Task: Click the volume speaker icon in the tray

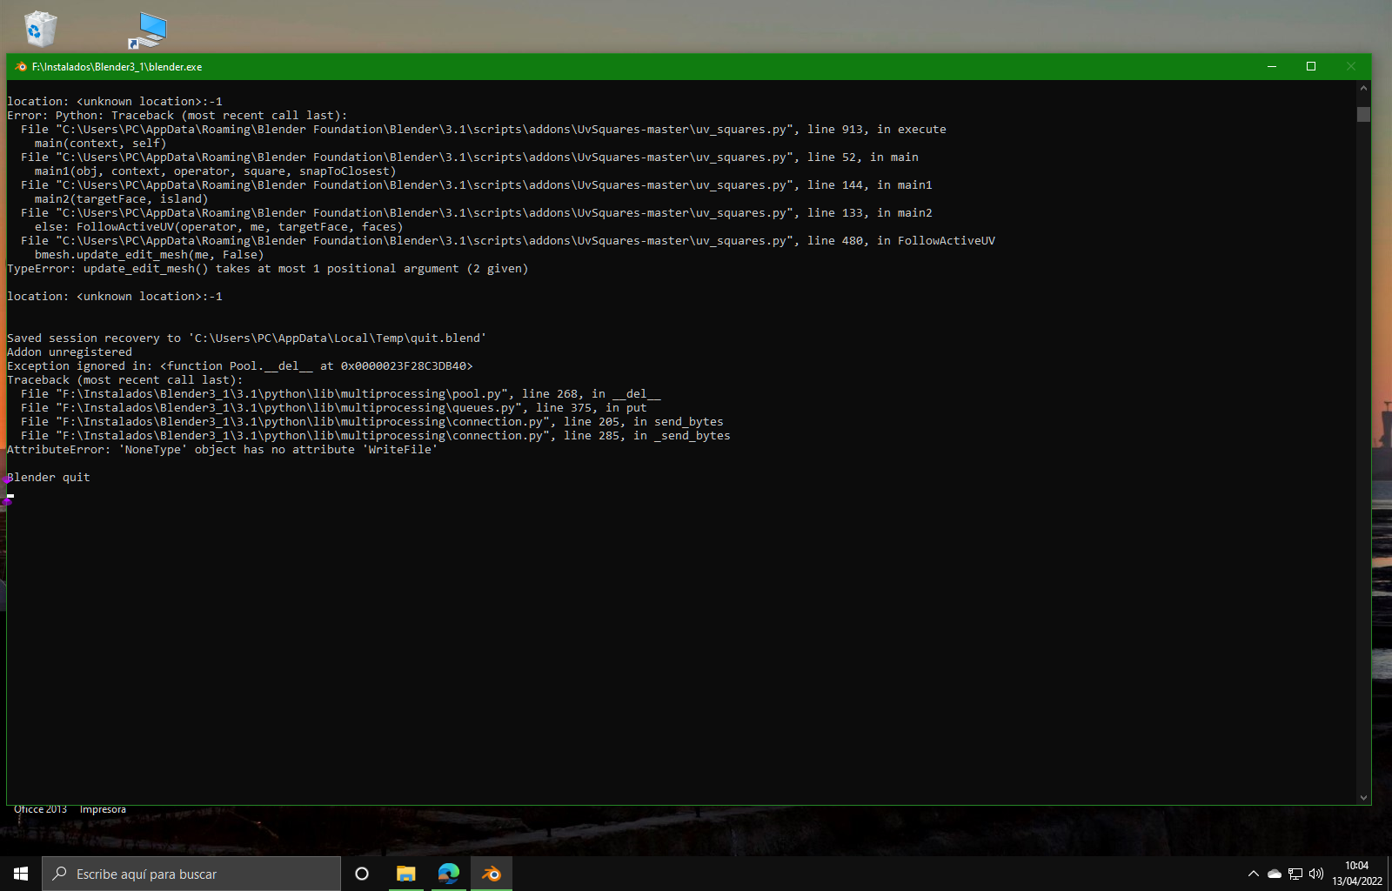Action: tap(1316, 874)
